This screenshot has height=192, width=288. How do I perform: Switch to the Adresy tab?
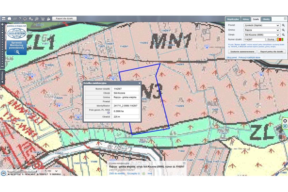click(246, 19)
